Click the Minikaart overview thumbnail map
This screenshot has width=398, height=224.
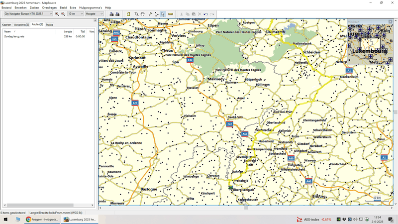click(x=370, y=44)
